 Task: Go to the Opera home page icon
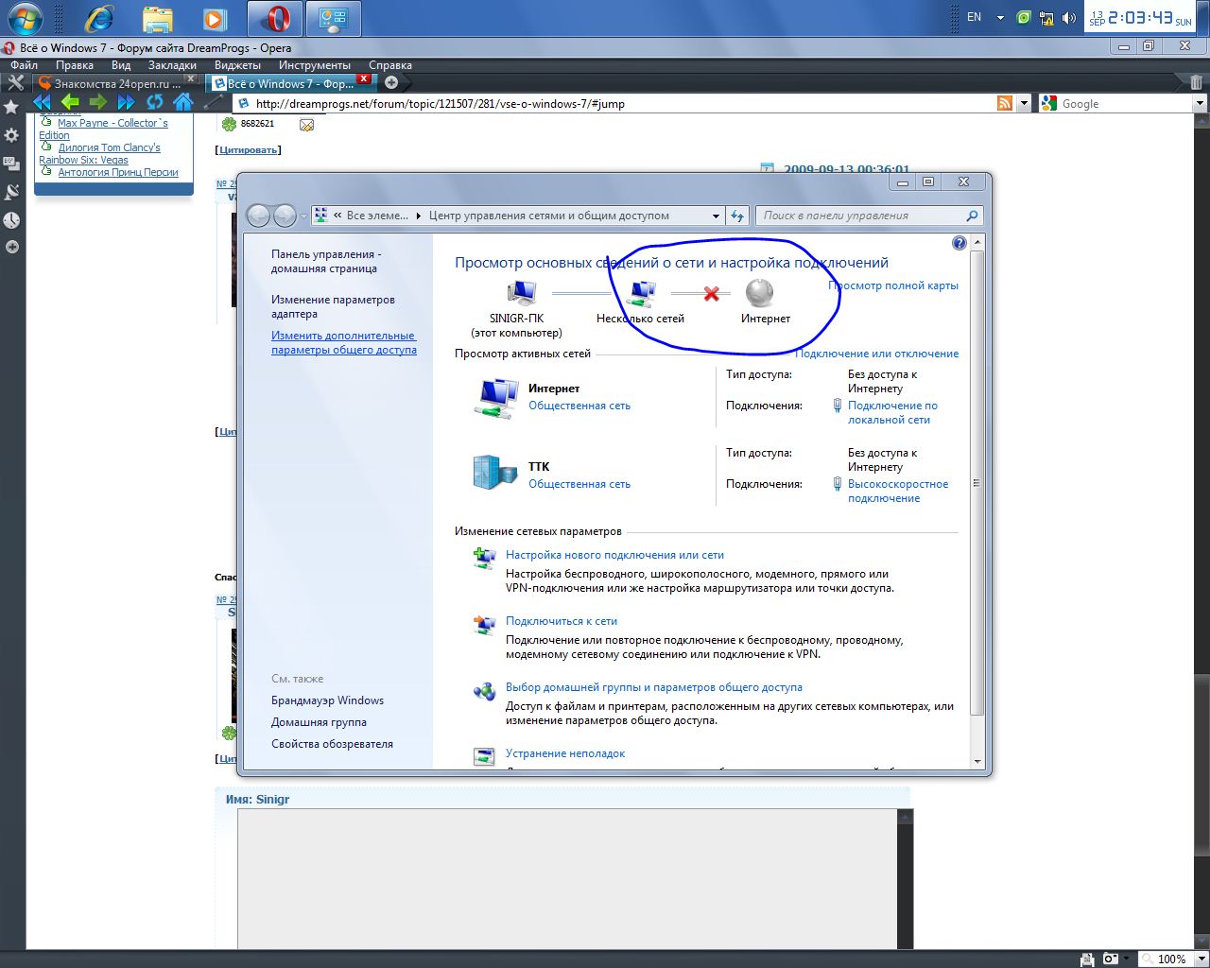tap(183, 102)
